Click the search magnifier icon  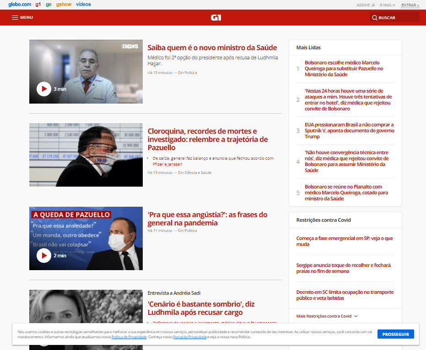[x=375, y=18]
